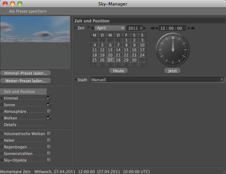The height and width of the screenshot is (174, 226).
Task: Open the April month dropdown
Action: tap(110, 28)
